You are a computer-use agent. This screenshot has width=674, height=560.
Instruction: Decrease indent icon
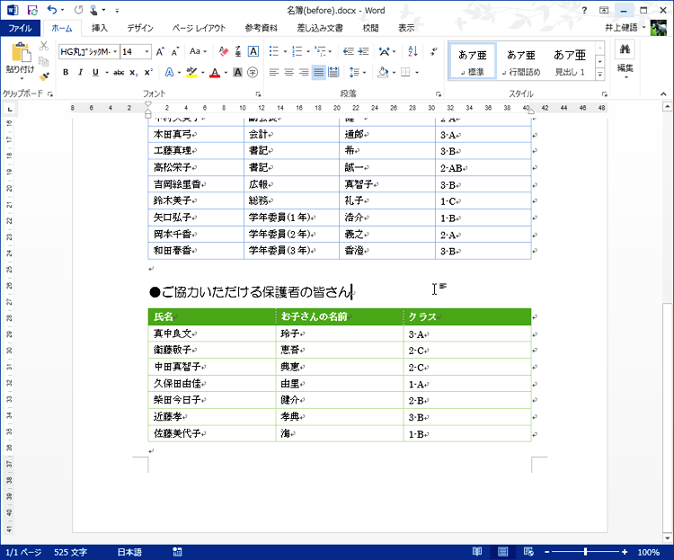click(x=348, y=51)
